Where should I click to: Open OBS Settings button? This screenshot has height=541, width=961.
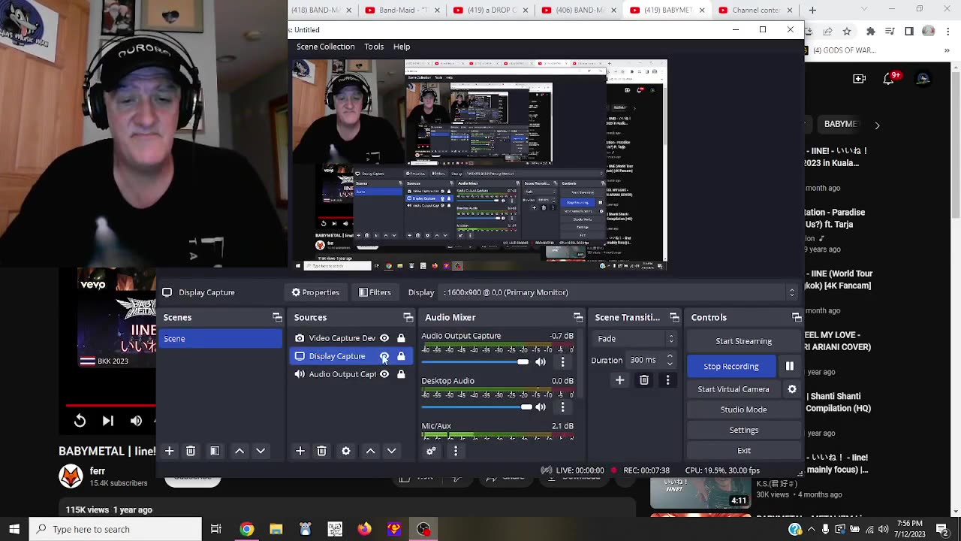click(744, 430)
